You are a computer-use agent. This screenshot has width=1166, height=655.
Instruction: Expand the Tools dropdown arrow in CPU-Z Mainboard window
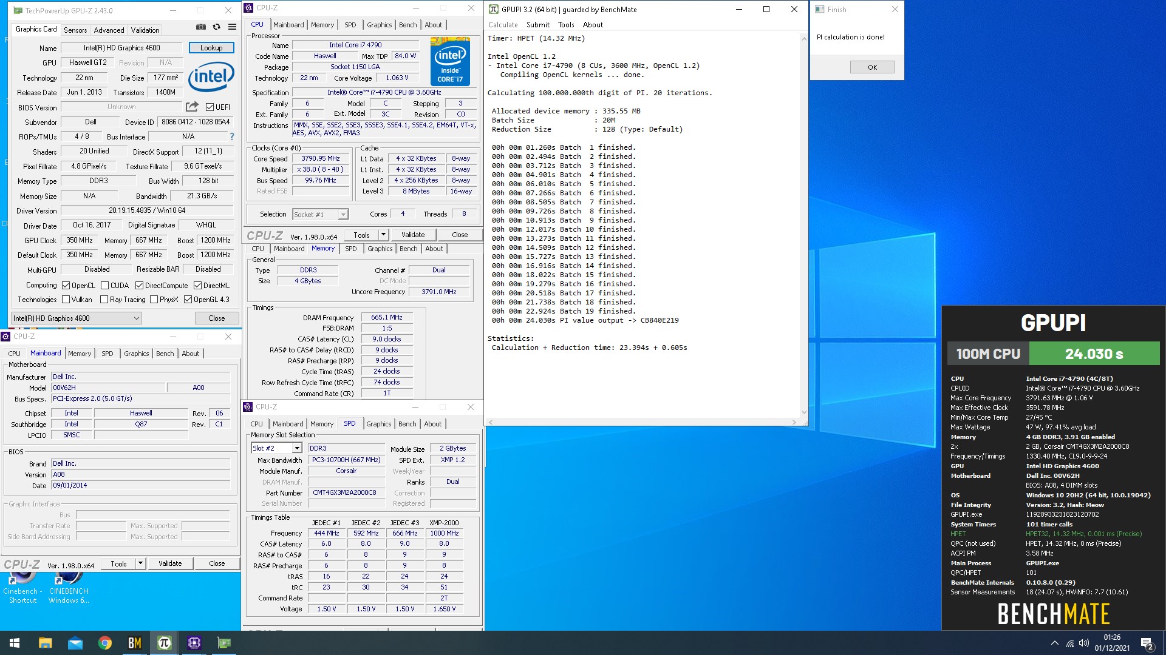click(x=140, y=563)
